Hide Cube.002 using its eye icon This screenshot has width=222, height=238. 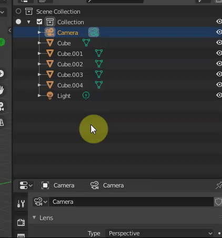[219, 63]
